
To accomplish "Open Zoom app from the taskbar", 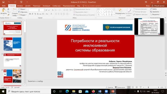I will coord(106,91).
